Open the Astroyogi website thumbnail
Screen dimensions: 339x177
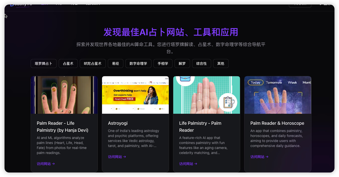coord(135,95)
